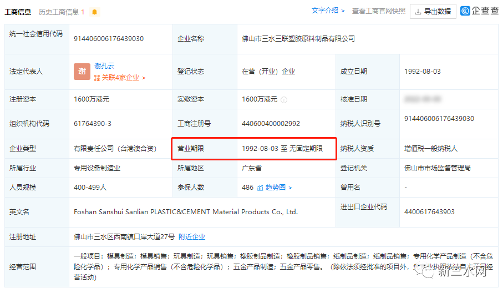Select region 广东省
This screenshot has height=293, width=503.
[x=252, y=168]
